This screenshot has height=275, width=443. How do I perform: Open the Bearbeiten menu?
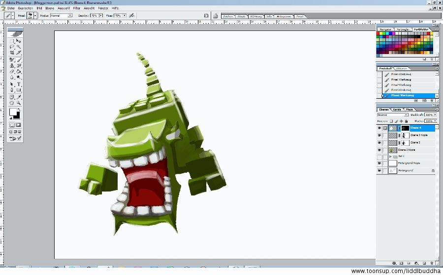(x=26, y=8)
